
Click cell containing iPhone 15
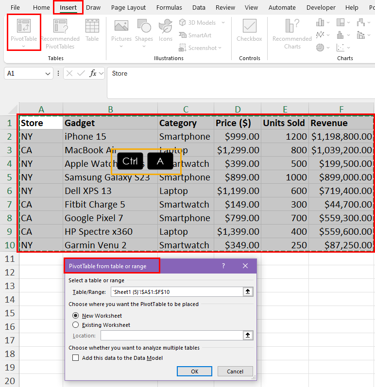(x=110, y=136)
